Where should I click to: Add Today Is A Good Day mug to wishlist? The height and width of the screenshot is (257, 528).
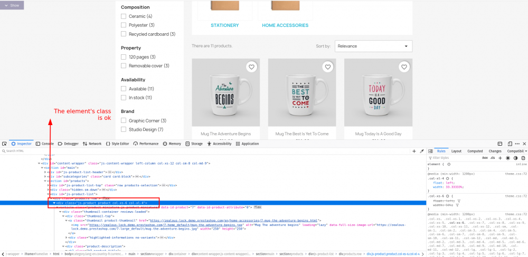click(x=404, y=67)
